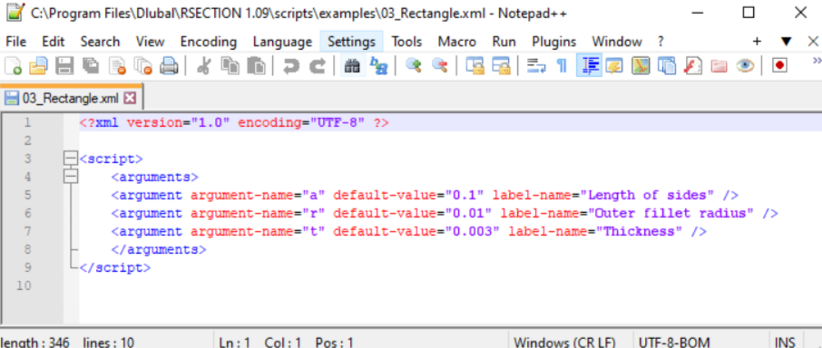
Task: Open the Search menu
Action: click(100, 42)
